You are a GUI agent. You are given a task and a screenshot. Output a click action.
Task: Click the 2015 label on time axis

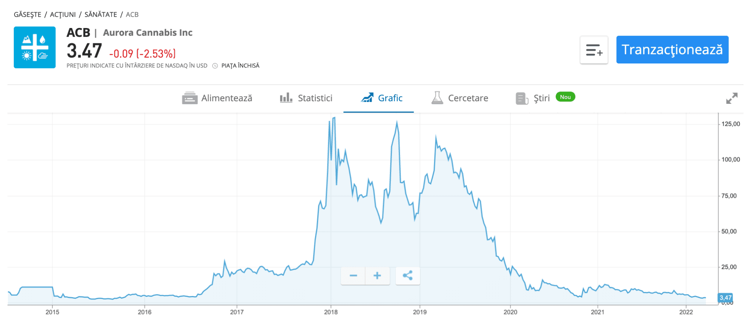[52, 312]
